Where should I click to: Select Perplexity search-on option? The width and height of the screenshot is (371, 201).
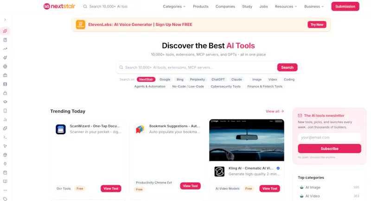pos(198,79)
